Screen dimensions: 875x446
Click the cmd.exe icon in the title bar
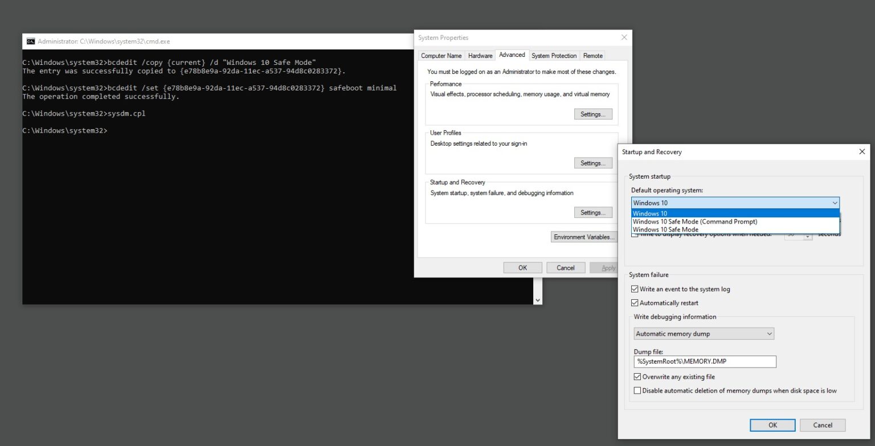pos(31,41)
